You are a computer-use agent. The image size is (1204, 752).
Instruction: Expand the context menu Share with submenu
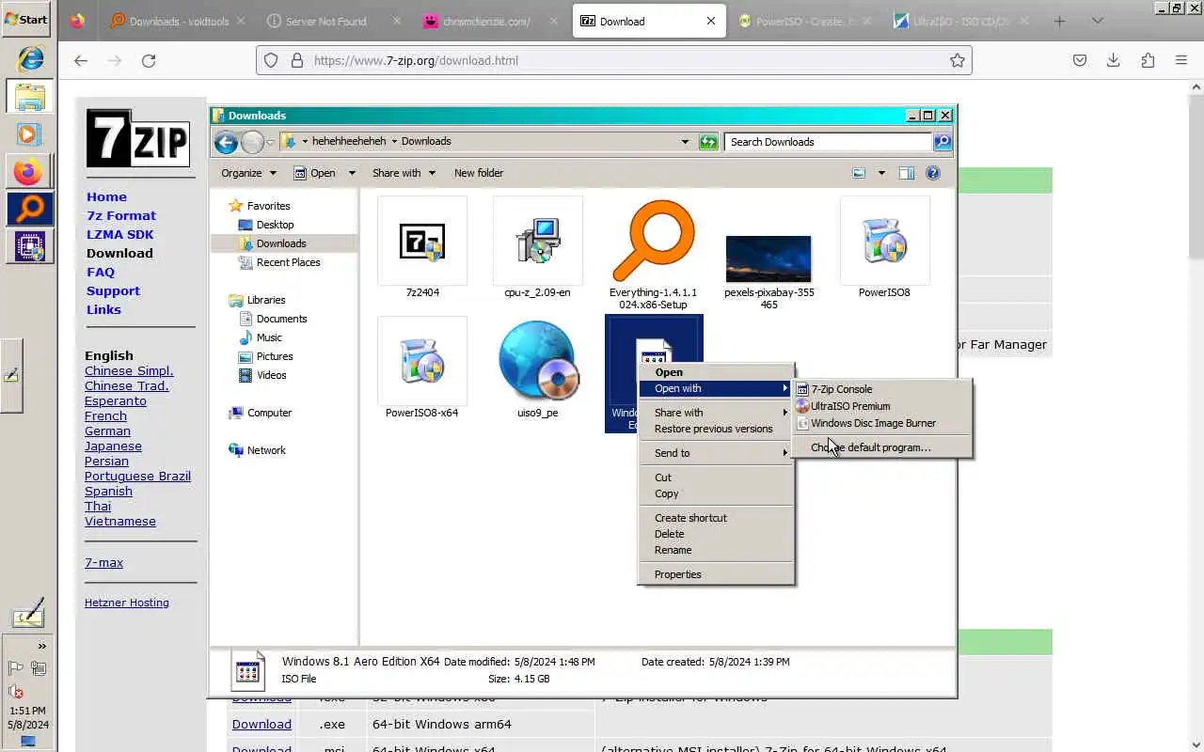click(x=717, y=413)
